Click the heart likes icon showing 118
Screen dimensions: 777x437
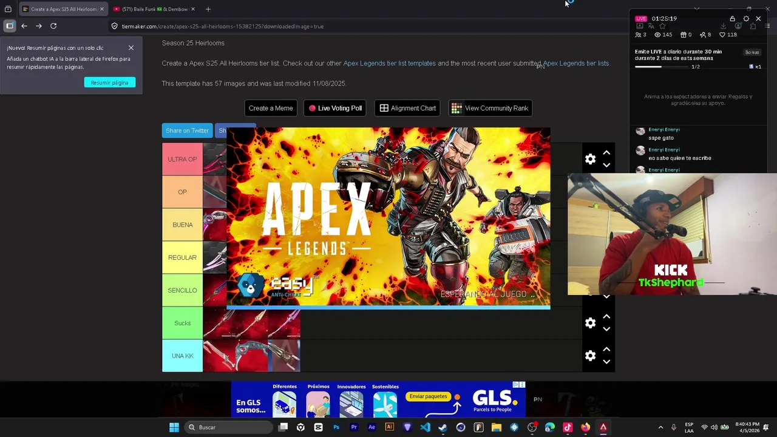(722, 35)
